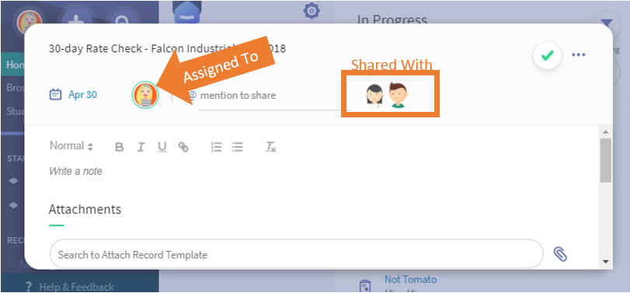Screen dimensions: 630x293
Task: Click the assigned-to blonde avatar
Action: pyautogui.click(x=145, y=95)
